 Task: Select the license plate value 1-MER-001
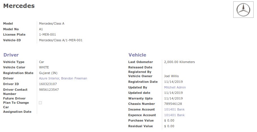tap(47, 34)
